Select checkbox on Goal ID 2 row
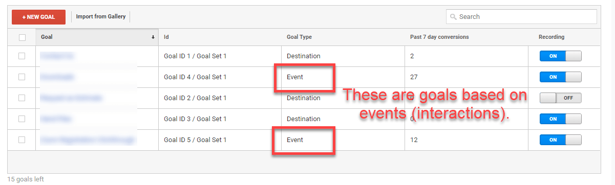This screenshot has width=615, height=185. pos(22,98)
